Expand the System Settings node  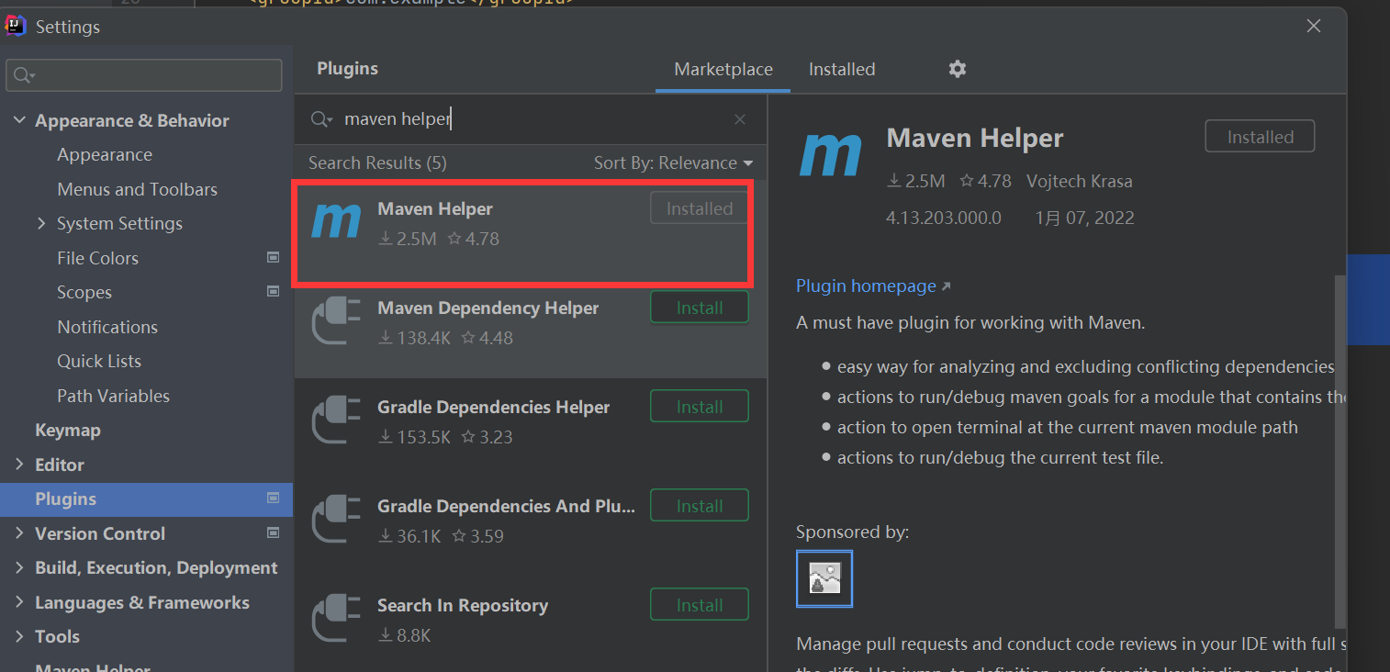41,223
